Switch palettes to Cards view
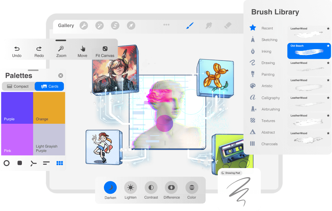This screenshot has height=211, width=332. tap(49, 86)
